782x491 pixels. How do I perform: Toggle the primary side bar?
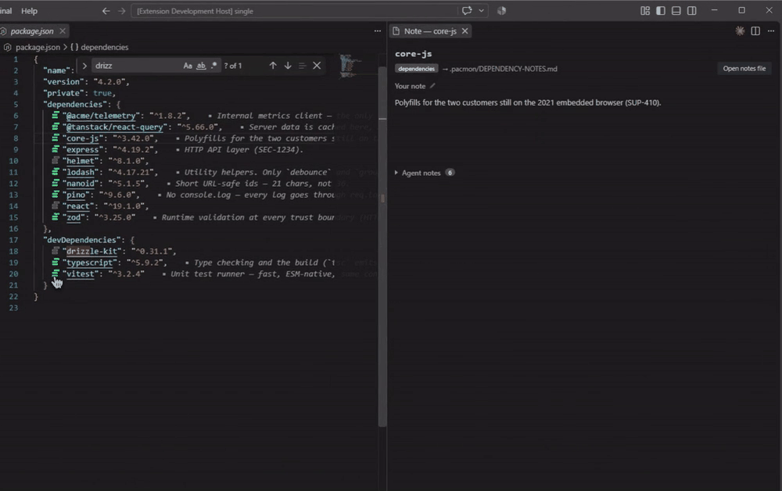tap(661, 10)
